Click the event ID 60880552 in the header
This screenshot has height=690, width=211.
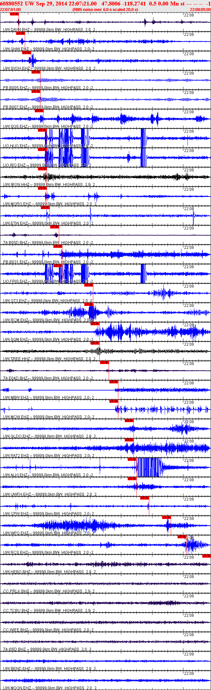[12, 3]
